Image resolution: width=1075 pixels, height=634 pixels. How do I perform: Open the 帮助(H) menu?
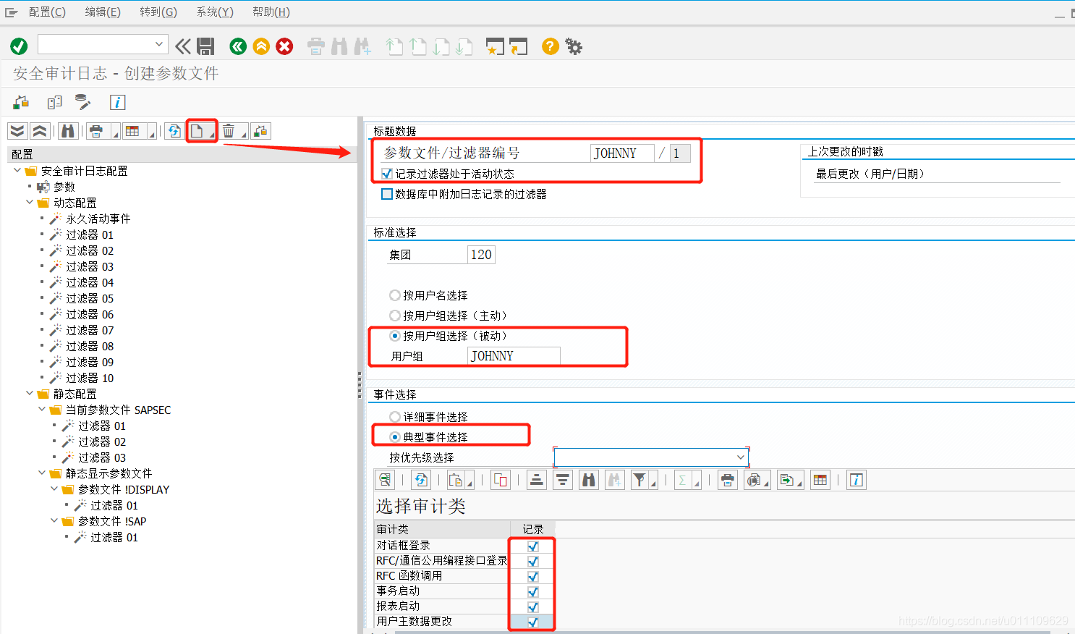point(271,12)
